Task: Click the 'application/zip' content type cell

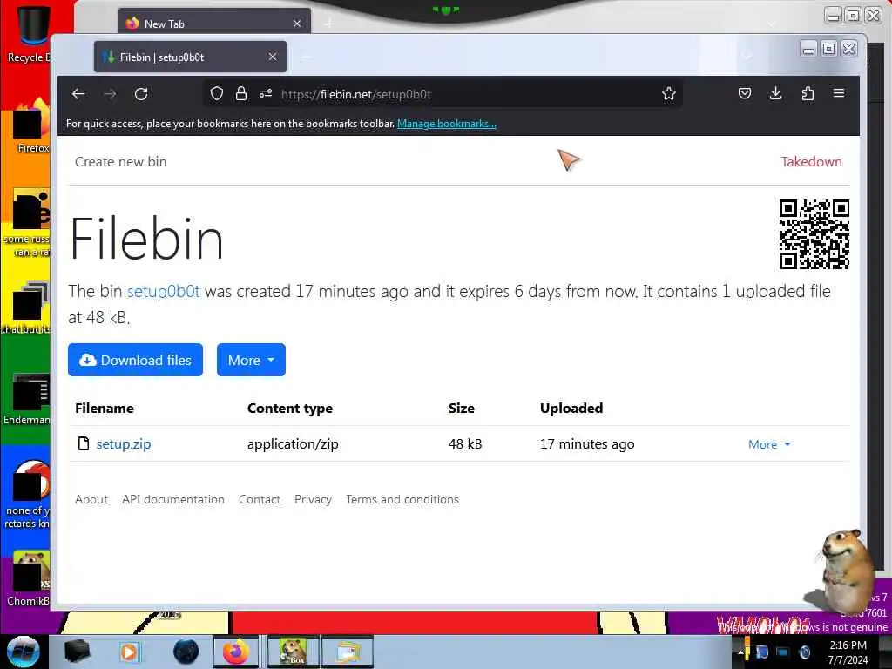Action: coord(293,443)
